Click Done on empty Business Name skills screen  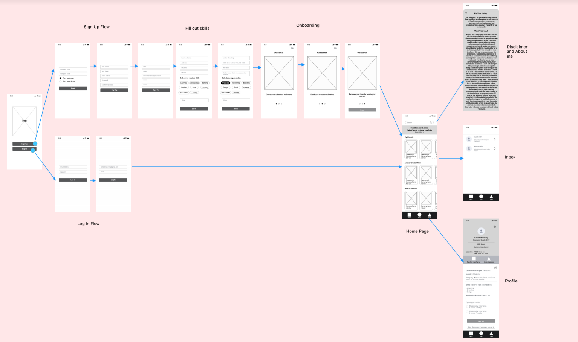194,109
